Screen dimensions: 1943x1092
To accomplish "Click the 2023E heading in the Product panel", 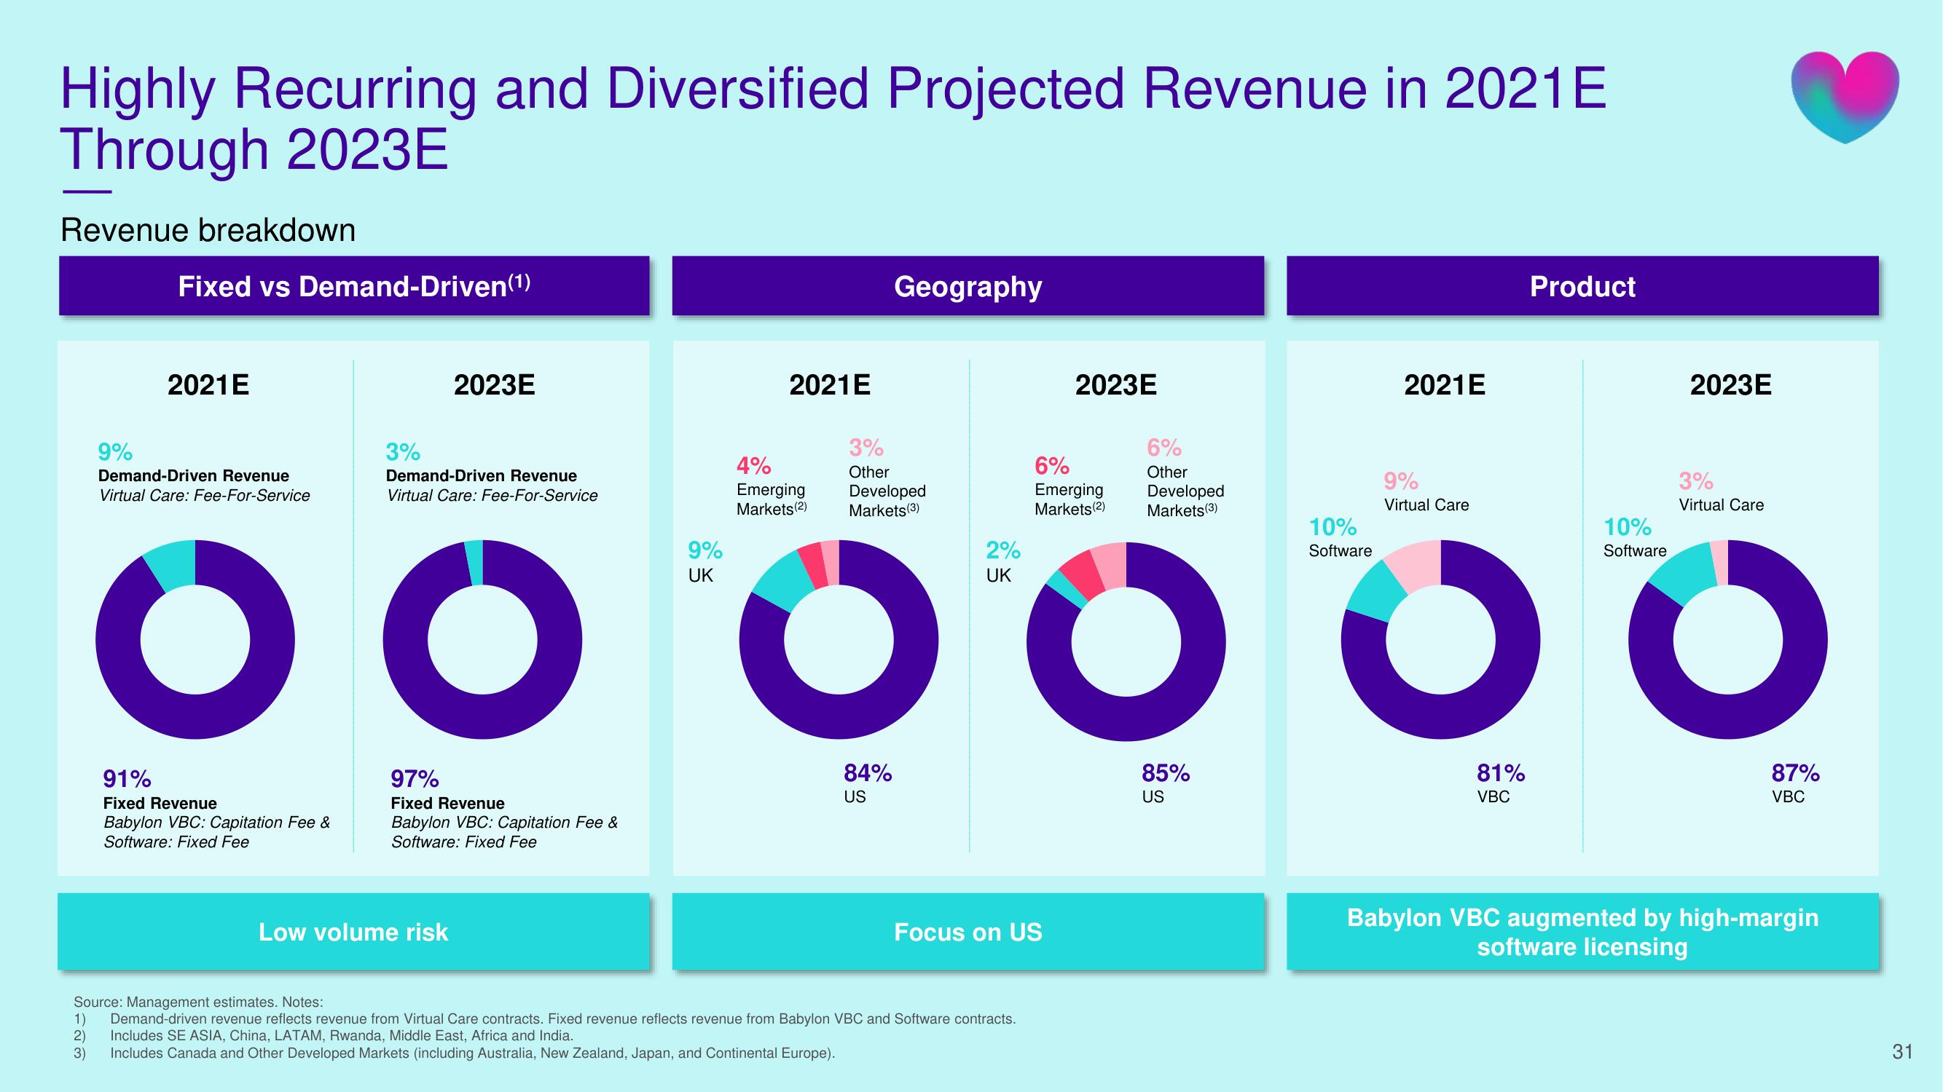I will (x=1730, y=385).
